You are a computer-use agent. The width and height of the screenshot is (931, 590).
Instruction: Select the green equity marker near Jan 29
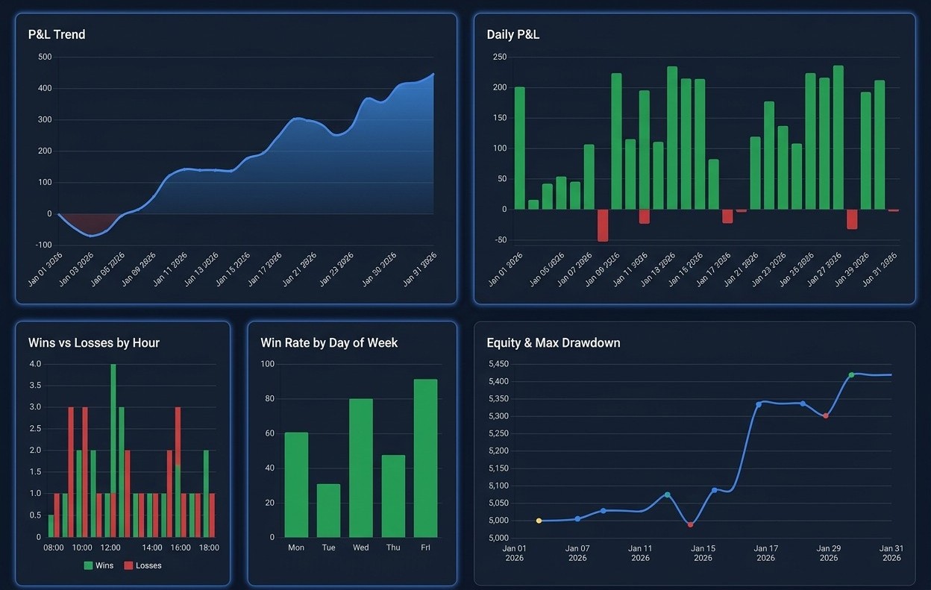coord(850,376)
